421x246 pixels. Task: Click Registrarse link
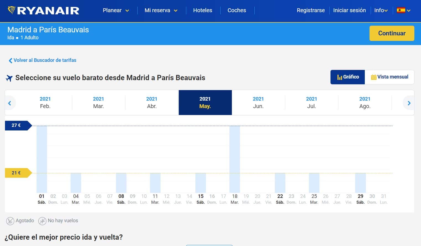coord(311,11)
